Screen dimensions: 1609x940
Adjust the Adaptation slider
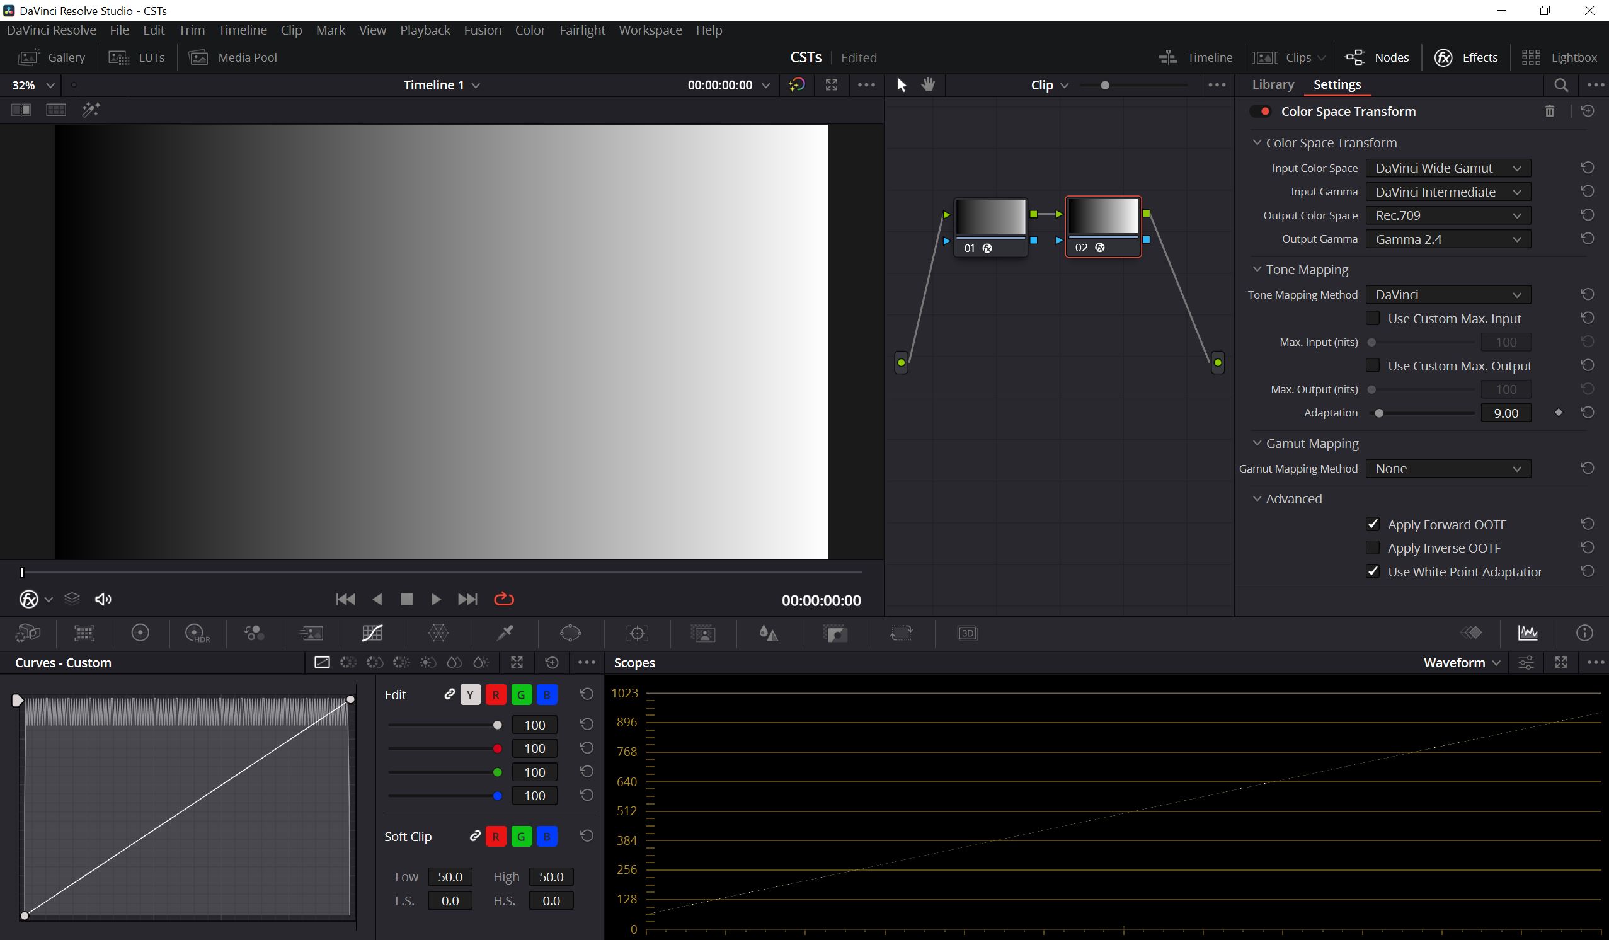(x=1378, y=413)
